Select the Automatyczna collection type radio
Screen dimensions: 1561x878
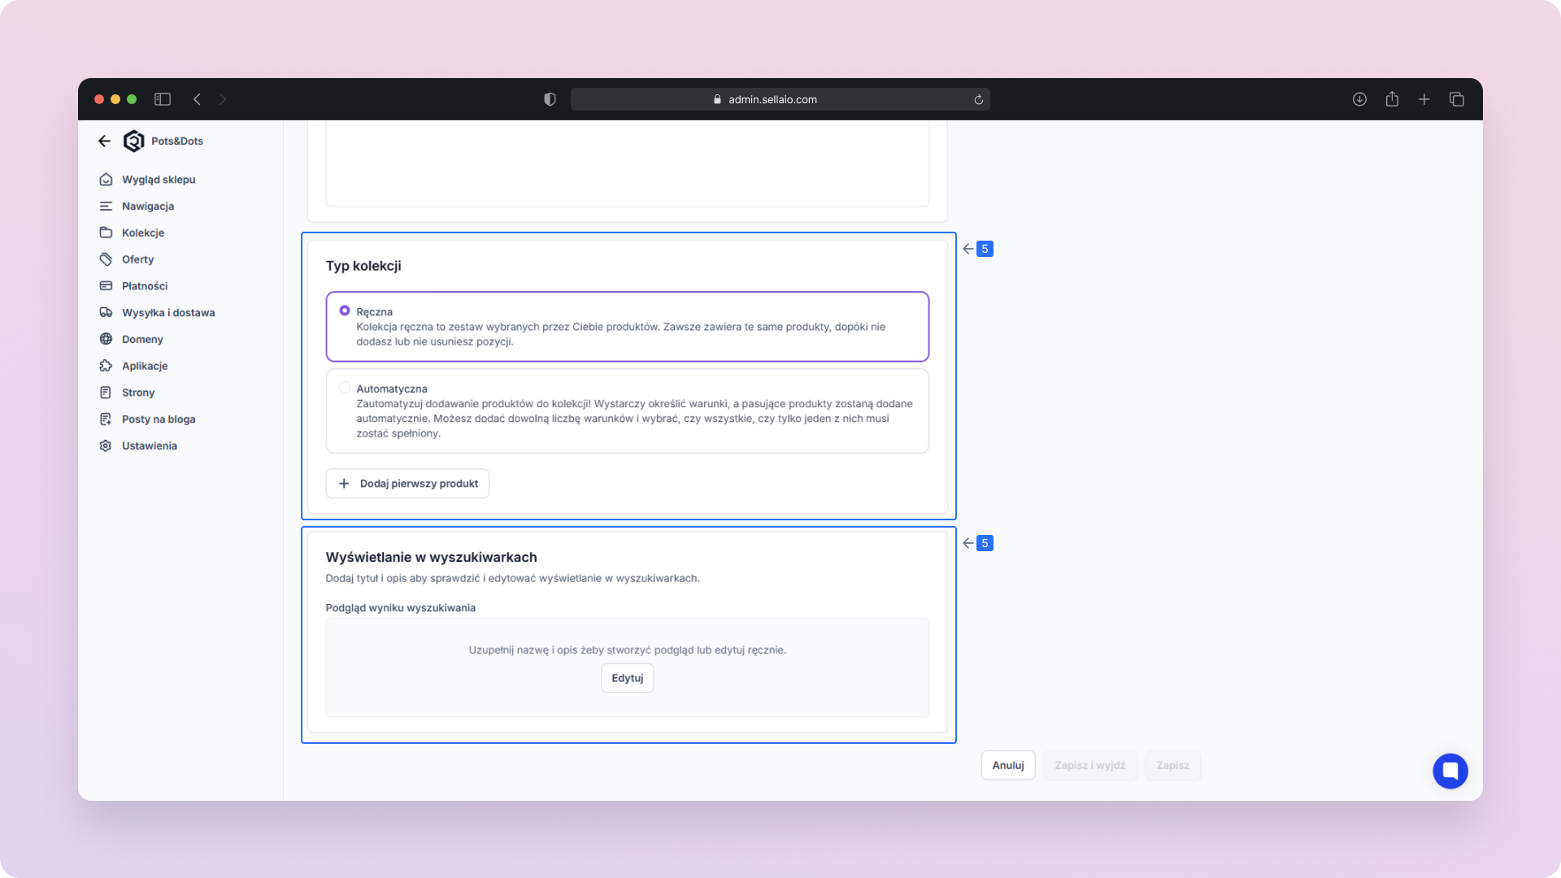345,388
